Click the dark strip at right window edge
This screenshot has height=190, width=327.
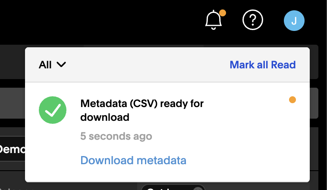click(323, 95)
